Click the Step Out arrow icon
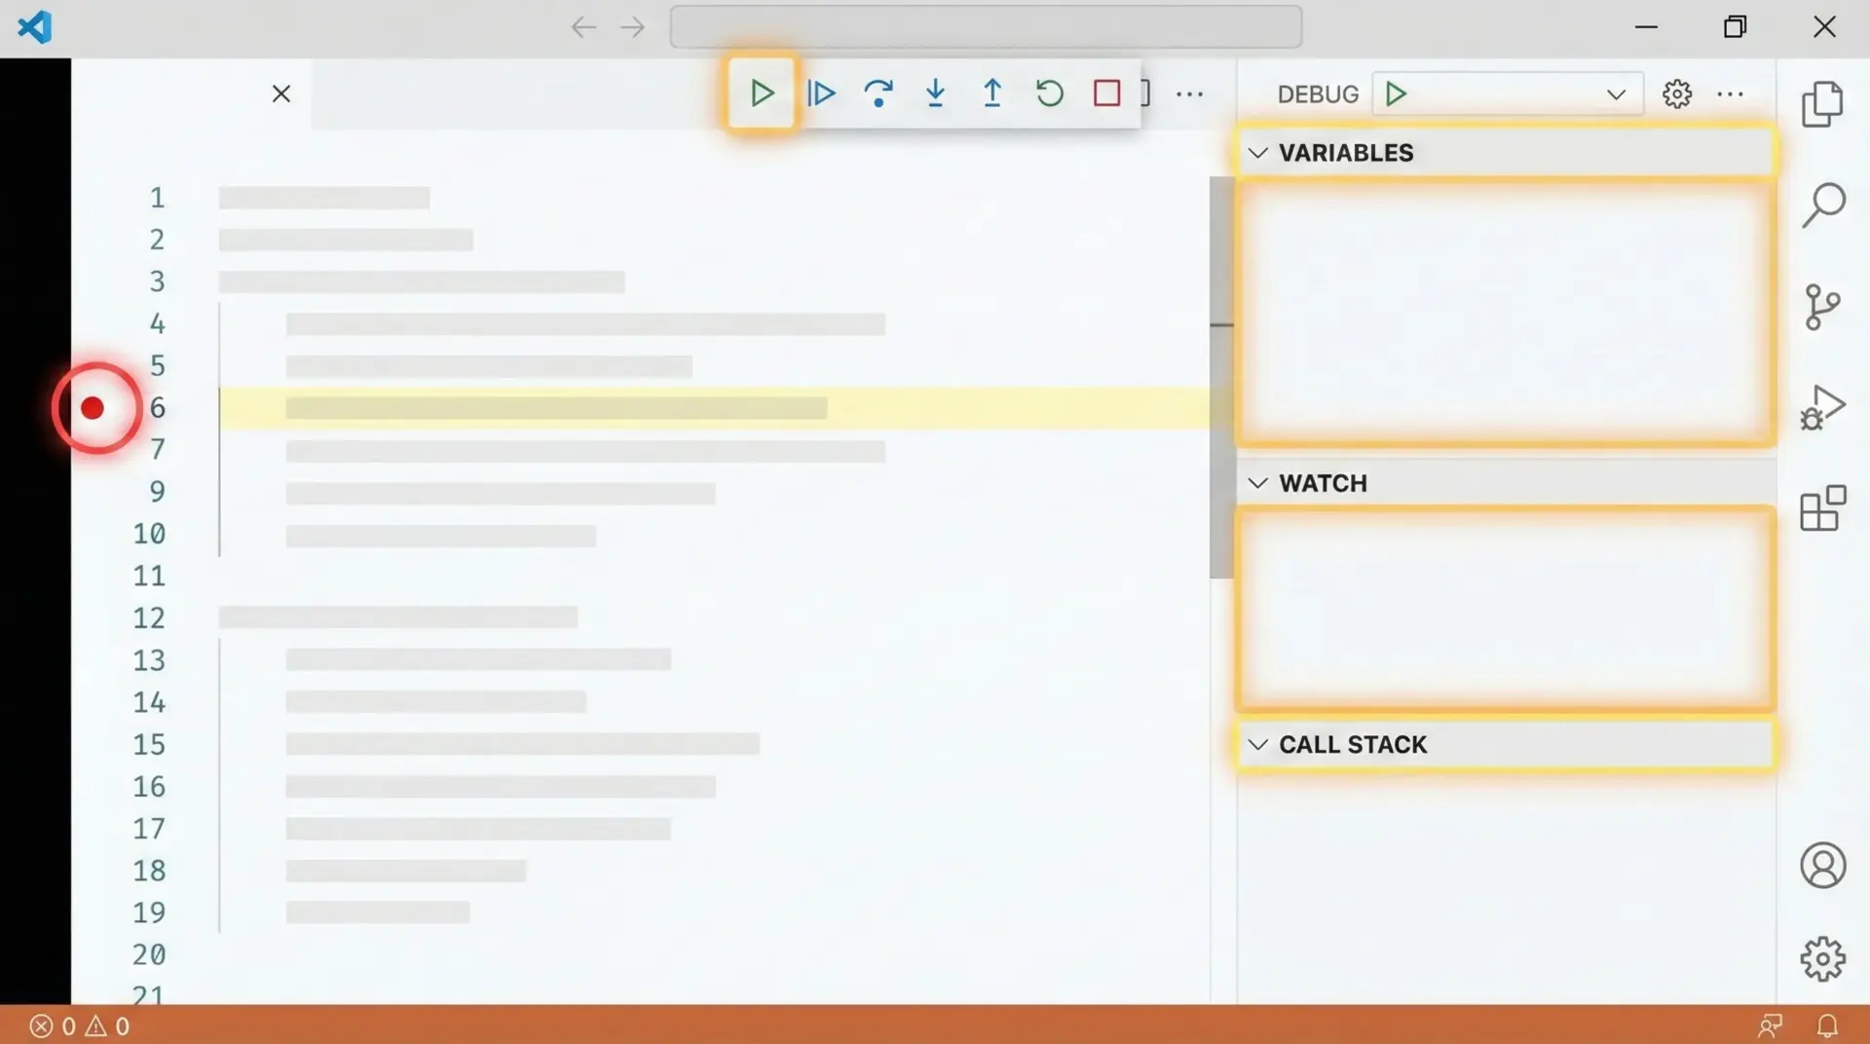This screenshot has width=1870, height=1044. 991,93
